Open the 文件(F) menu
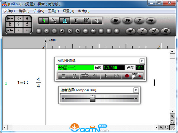Viewport: 178px width, 133px height. click(9, 11)
